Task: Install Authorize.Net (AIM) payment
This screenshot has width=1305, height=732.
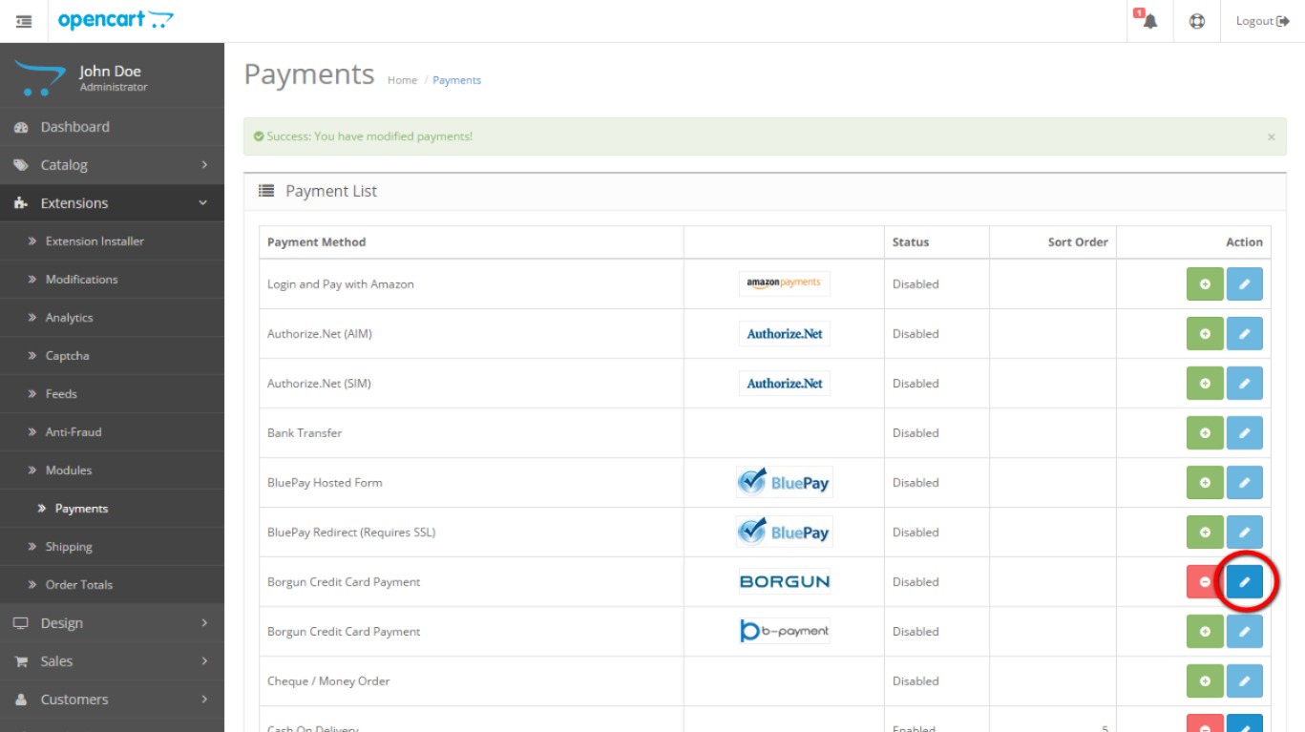Action: [1205, 334]
